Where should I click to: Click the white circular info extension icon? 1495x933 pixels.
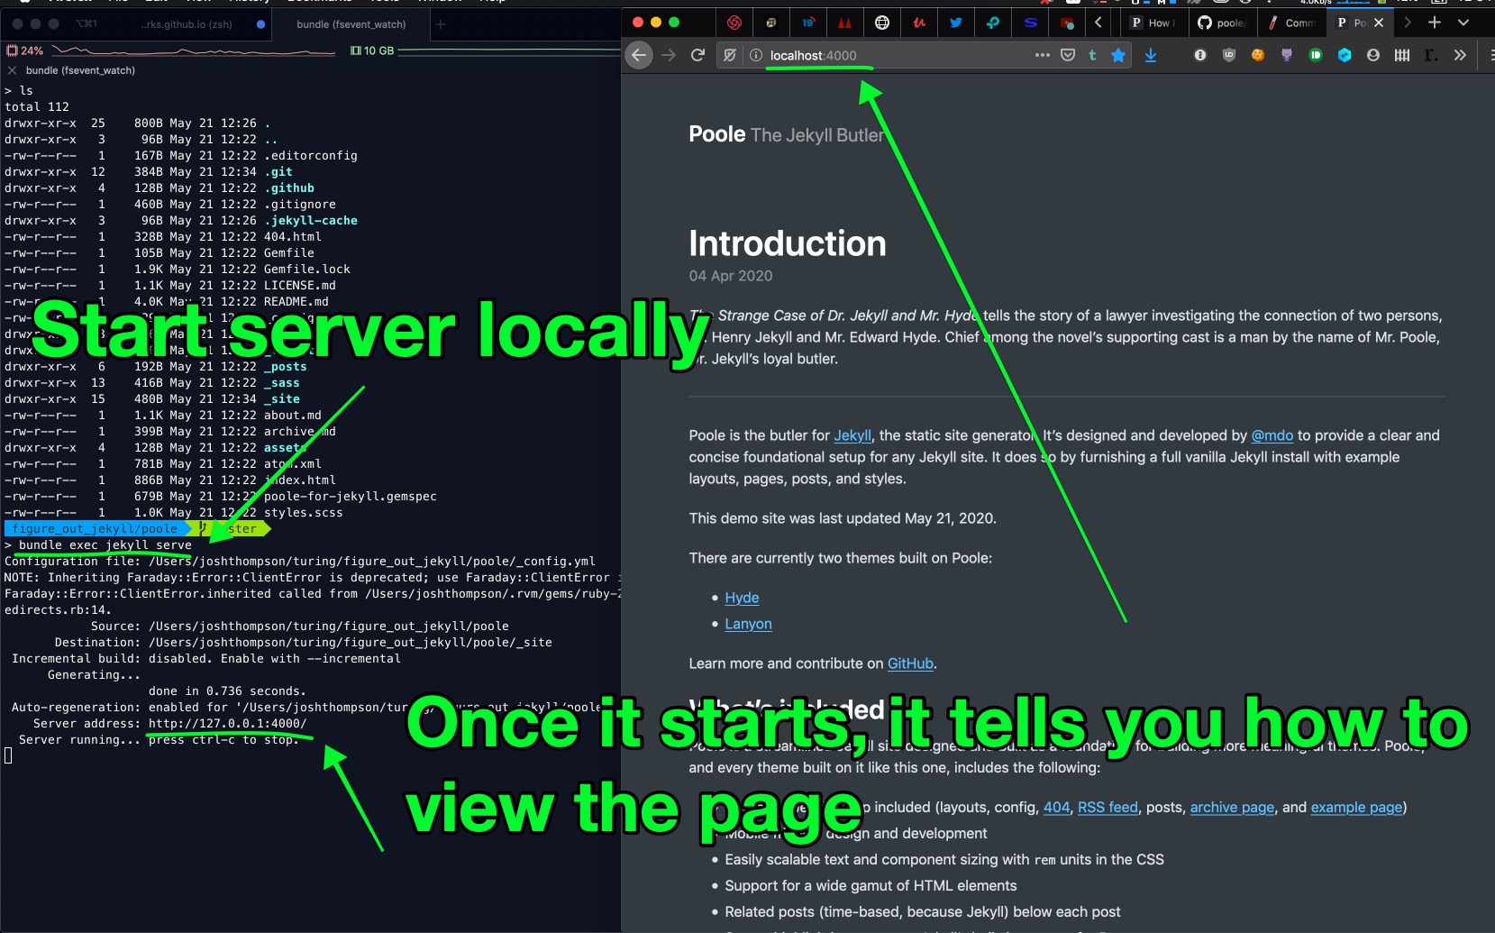(1199, 55)
